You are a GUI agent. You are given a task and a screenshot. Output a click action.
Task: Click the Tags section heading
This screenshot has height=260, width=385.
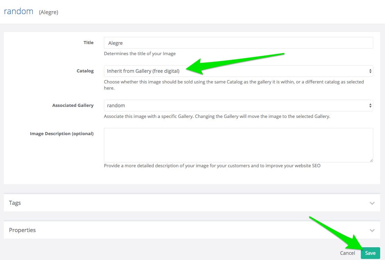point(15,203)
